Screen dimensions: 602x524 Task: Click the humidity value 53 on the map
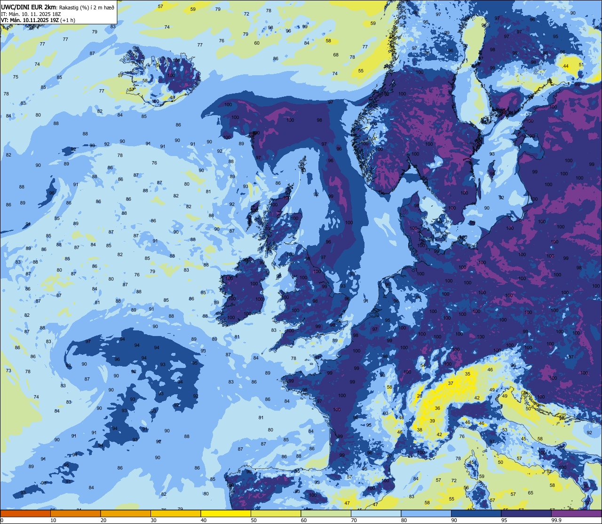[505, 430]
